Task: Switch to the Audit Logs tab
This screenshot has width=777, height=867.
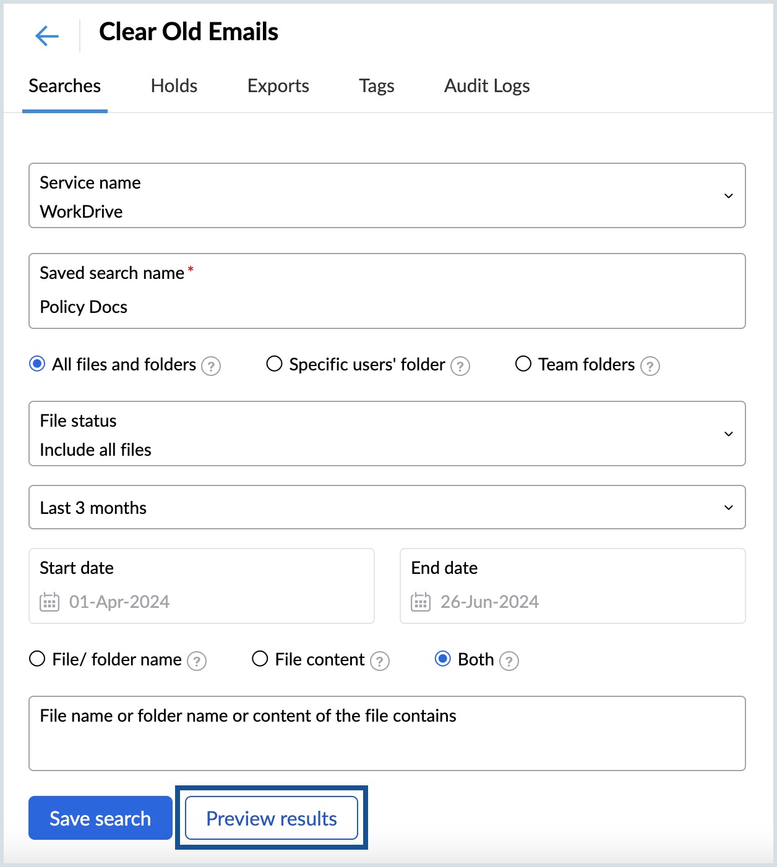Action: point(487,86)
